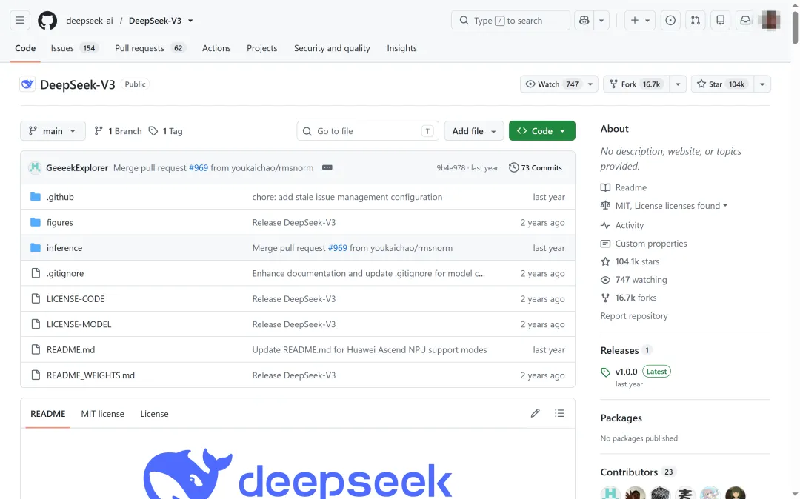Open the LICENSE-CODE file
The height and width of the screenshot is (499, 800).
[x=76, y=298]
